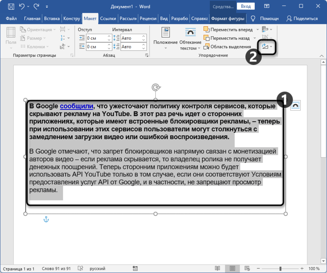This screenshot has width=327, height=273.
Task: Switch to Формат фигуры tab
Action: pos(228,18)
